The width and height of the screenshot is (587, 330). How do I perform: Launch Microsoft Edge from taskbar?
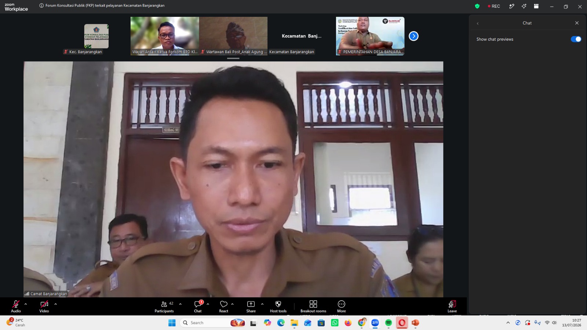(x=281, y=323)
